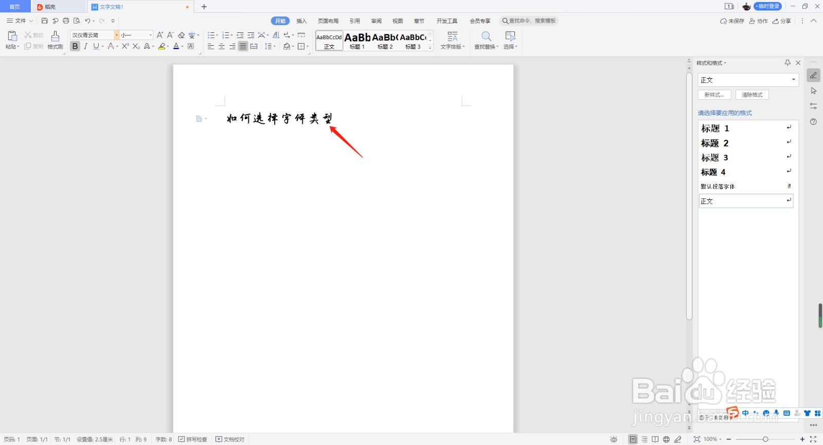Switch to the 插入 Insert tab
This screenshot has height=445, width=823.
point(301,21)
